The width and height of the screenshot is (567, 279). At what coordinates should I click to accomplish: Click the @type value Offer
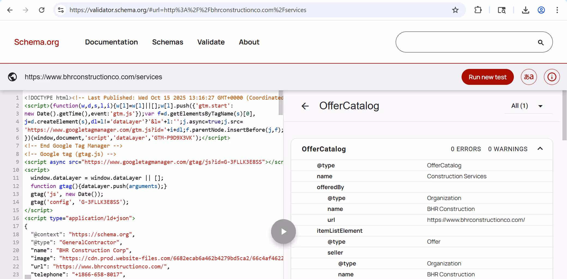tap(433, 242)
